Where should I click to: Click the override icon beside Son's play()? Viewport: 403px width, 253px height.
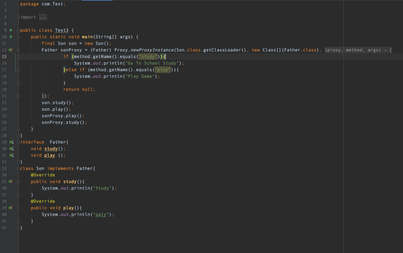(x=11, y=208)
